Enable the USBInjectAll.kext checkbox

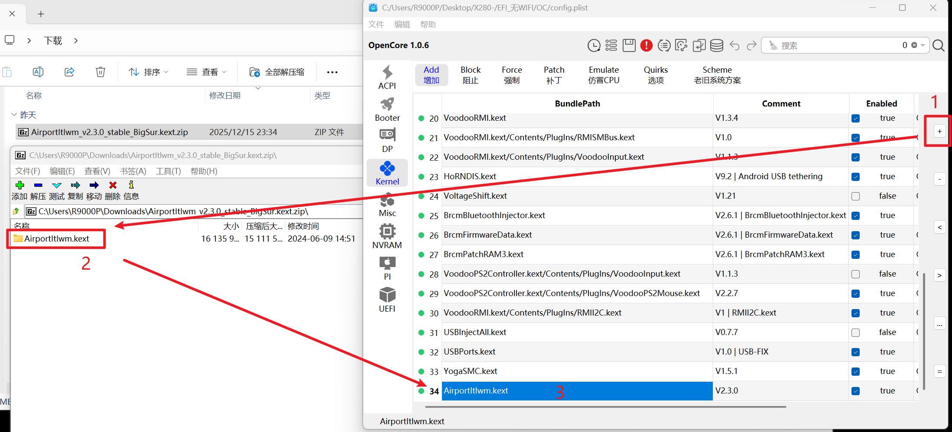point(855,332)
